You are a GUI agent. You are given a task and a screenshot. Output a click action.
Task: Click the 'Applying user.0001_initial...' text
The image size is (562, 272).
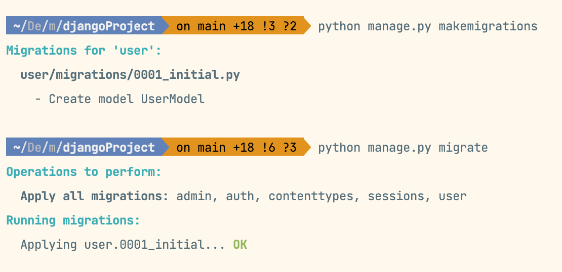[x=123, y=245]
